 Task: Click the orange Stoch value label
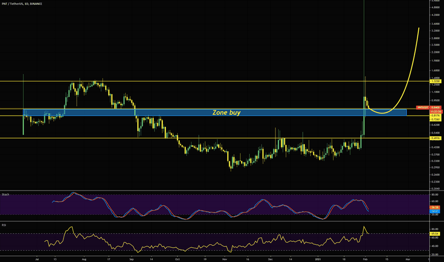click(435, 208)
